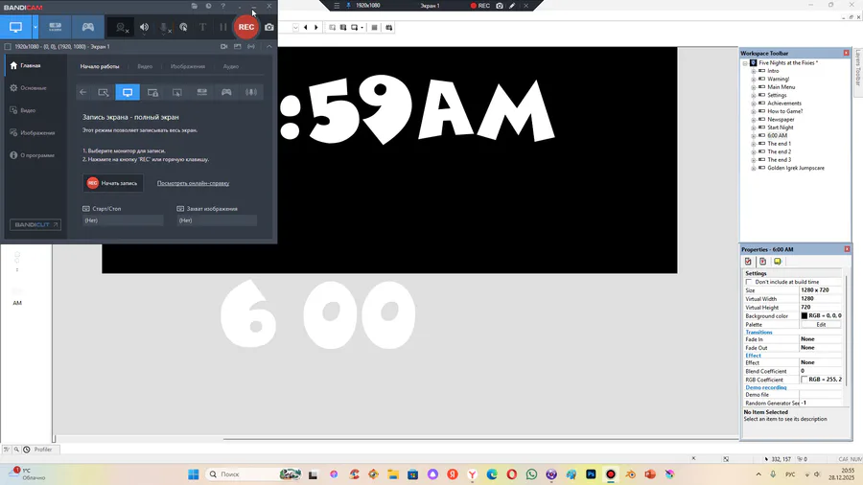The image size is (863, 485).
Task: Toggle speaker sound recording icon
Action: [144, 27]
